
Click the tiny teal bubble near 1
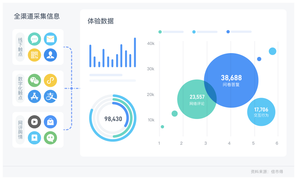coord(162,127)
